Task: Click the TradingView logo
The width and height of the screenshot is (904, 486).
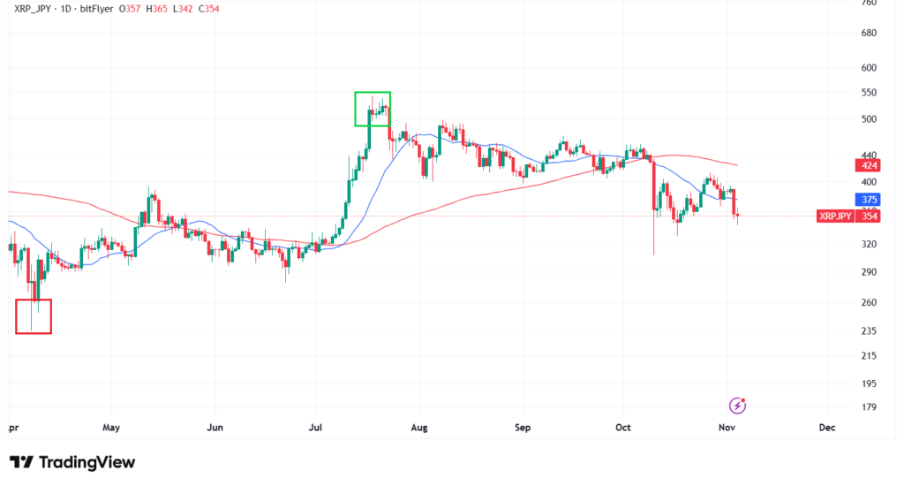Action: coord(72,462)
